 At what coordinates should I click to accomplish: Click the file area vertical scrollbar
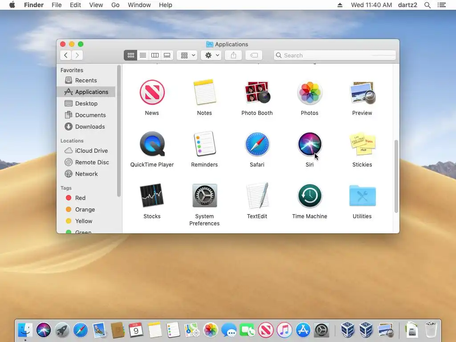click(x=396, y=176)
